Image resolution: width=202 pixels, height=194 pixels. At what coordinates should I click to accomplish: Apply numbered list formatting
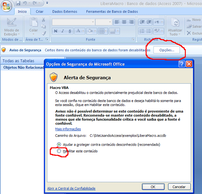(142, 31)
